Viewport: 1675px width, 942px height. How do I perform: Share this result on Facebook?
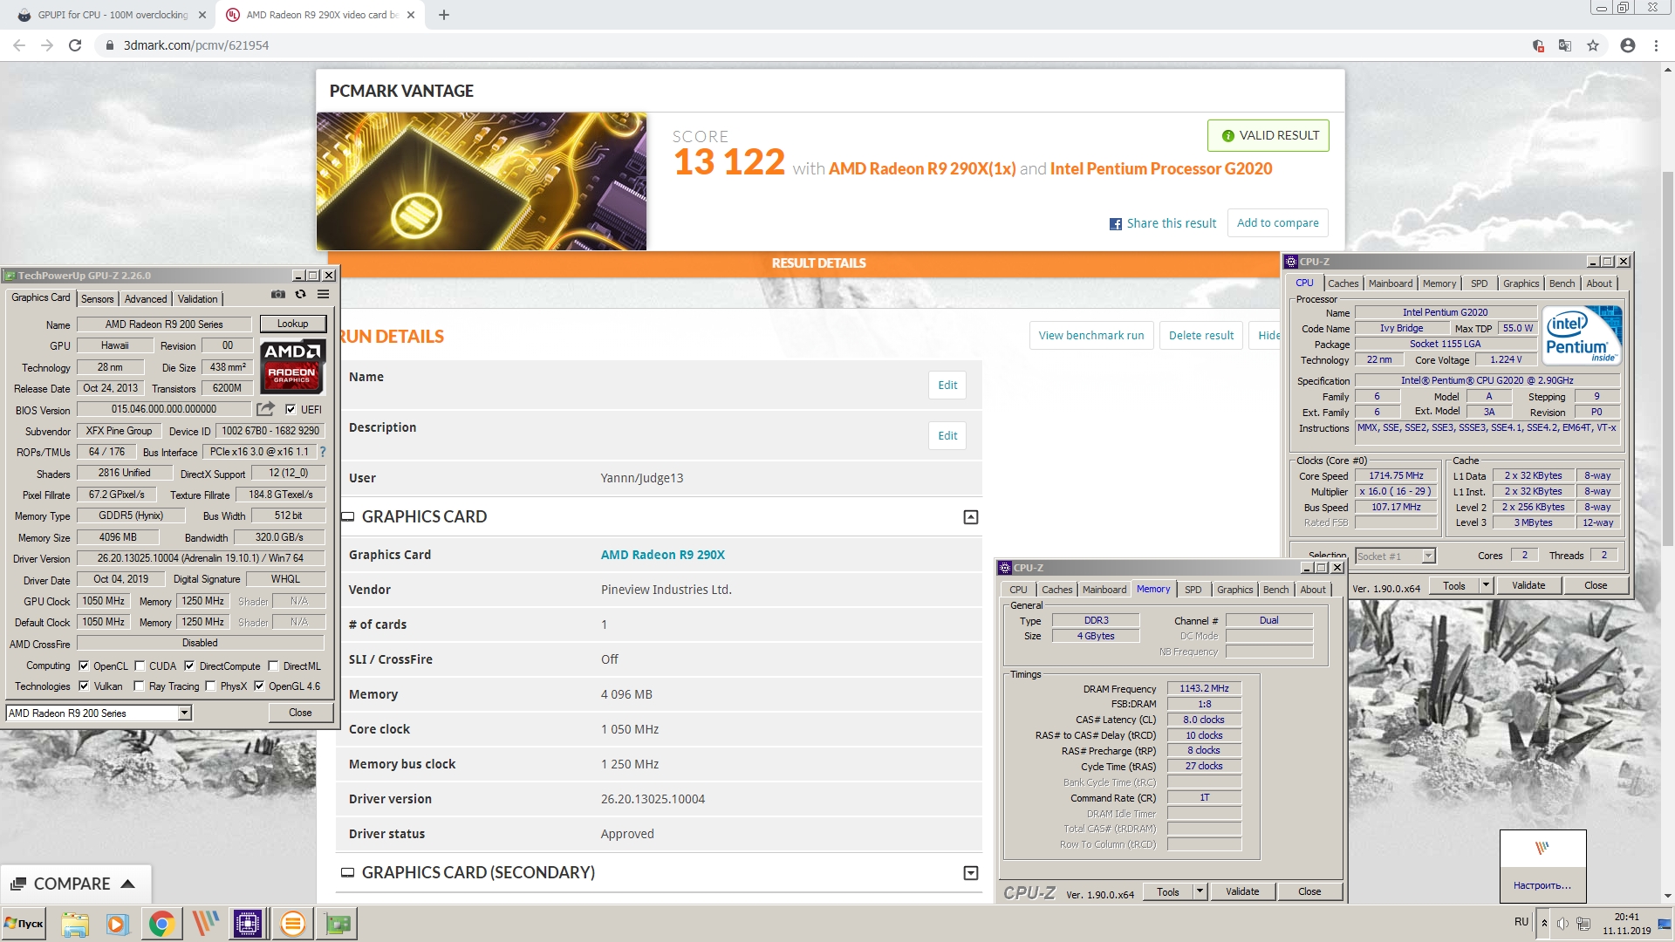[x=1162, y=223]
